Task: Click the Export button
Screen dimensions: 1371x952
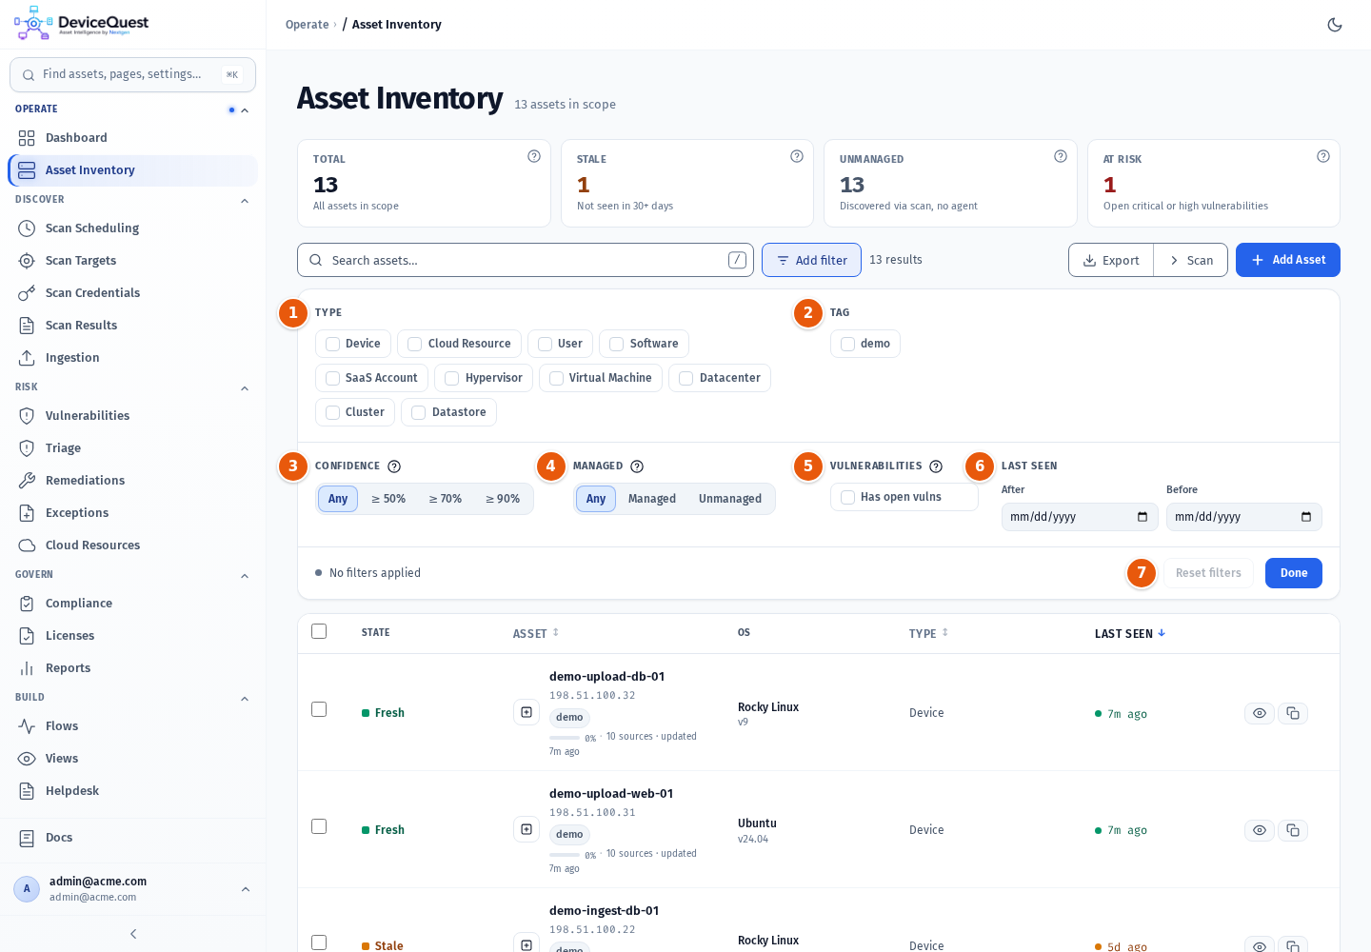Action: coord(1111,260)
